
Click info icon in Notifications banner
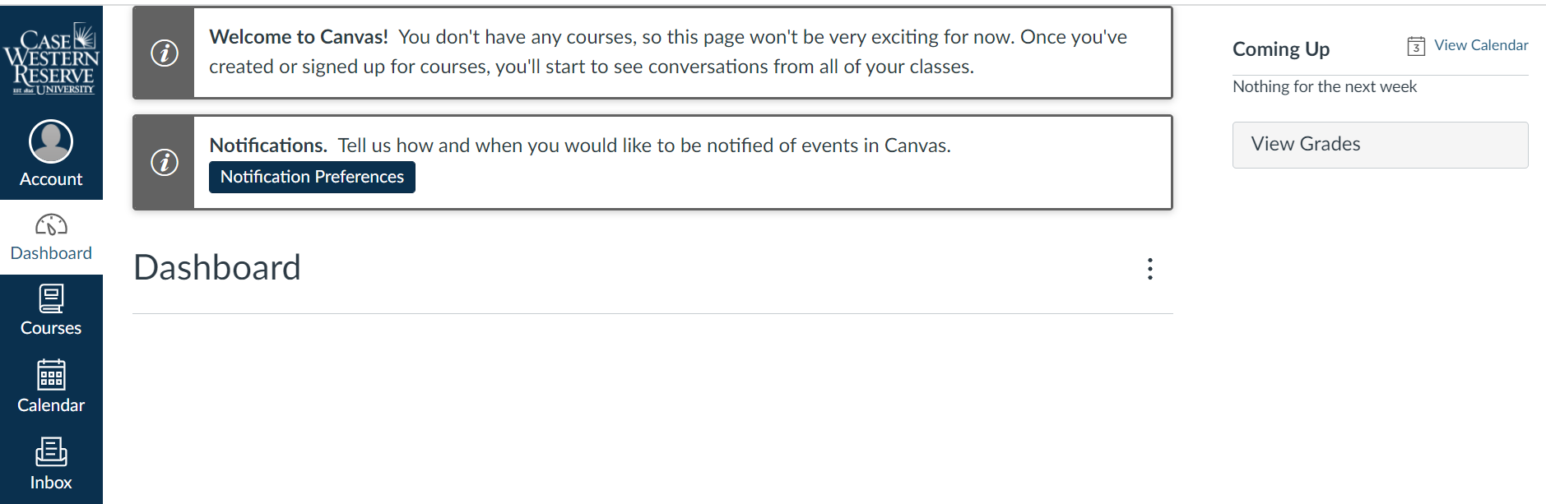click(165, 163)
